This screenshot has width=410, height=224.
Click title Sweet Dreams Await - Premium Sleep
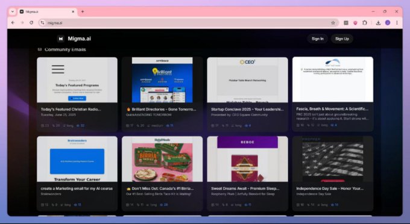coord(245,188)
